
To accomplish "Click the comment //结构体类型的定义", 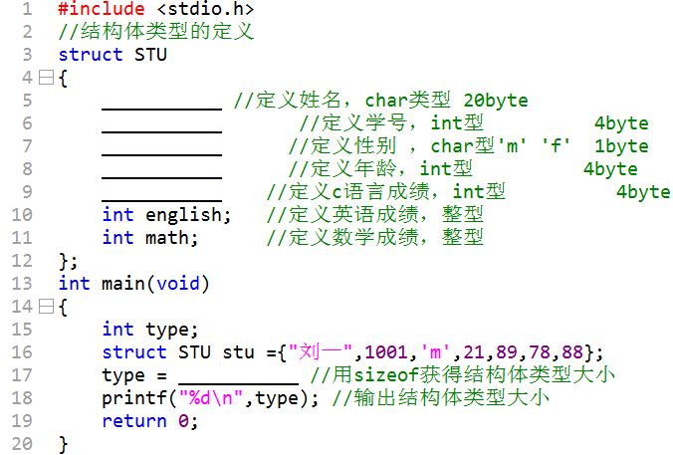I will [x=156, y=32].
